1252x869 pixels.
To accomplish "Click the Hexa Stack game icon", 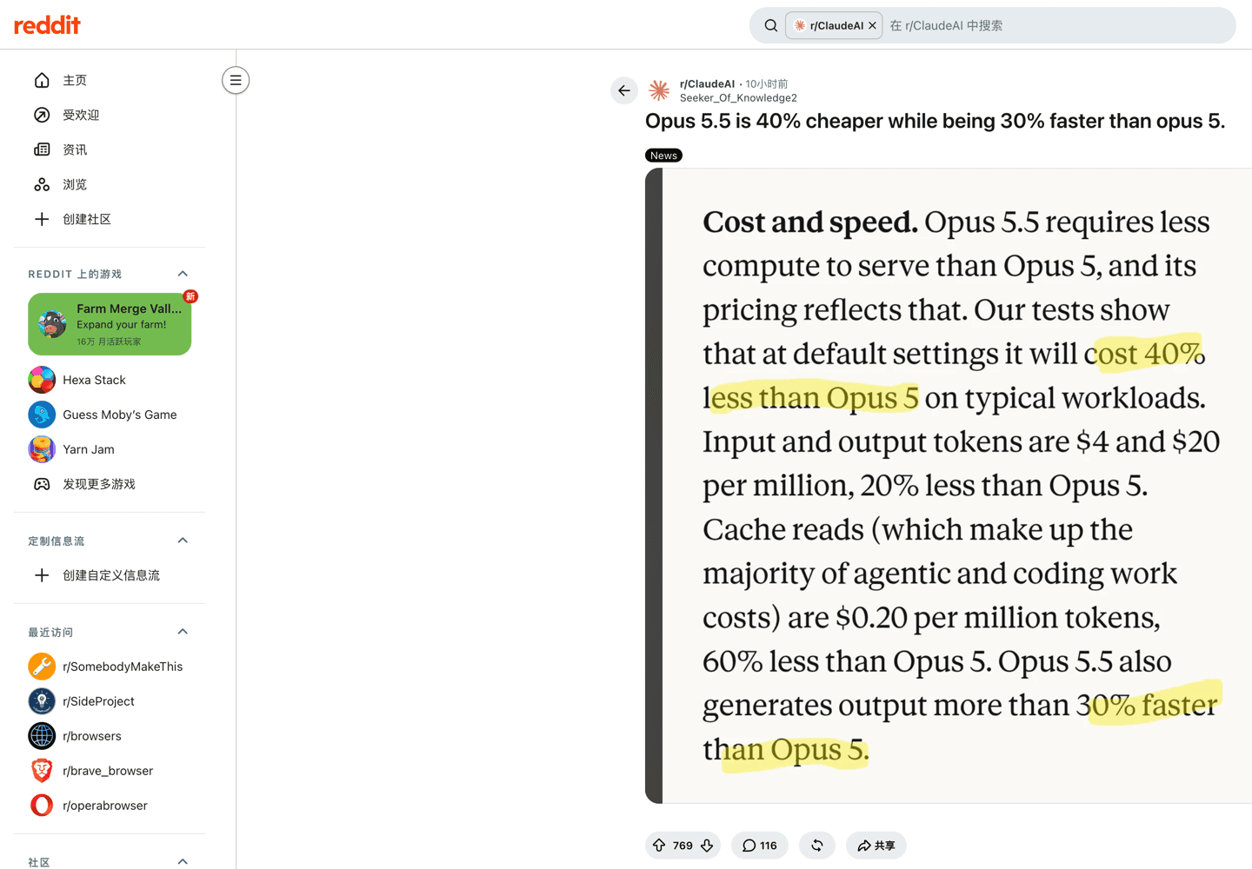I will (42, 380).
